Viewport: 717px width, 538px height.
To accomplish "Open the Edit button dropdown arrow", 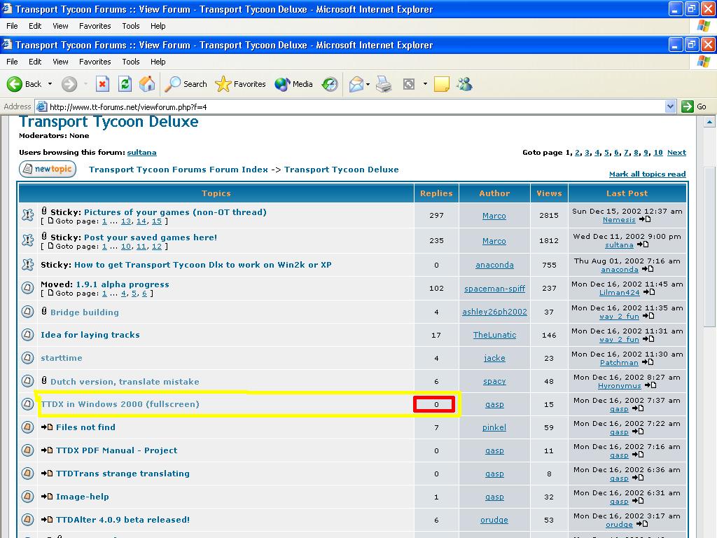I will 425,84.
